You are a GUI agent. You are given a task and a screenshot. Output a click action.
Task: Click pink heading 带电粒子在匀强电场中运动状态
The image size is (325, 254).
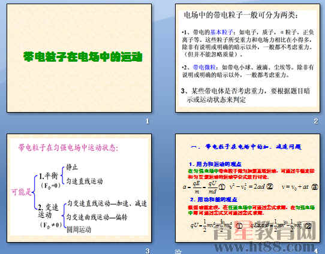coord(68,148)
